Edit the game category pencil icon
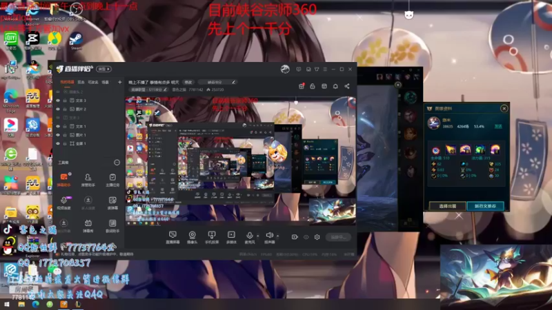Viewport: 552px width, 310px height. (x=233, y=82)
